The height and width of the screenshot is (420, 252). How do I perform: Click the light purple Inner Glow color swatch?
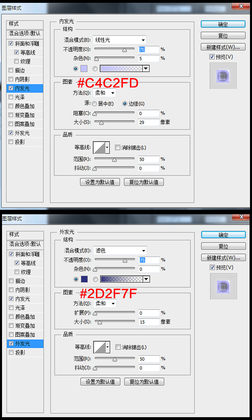pyautogui.click(x=84, y=69)
